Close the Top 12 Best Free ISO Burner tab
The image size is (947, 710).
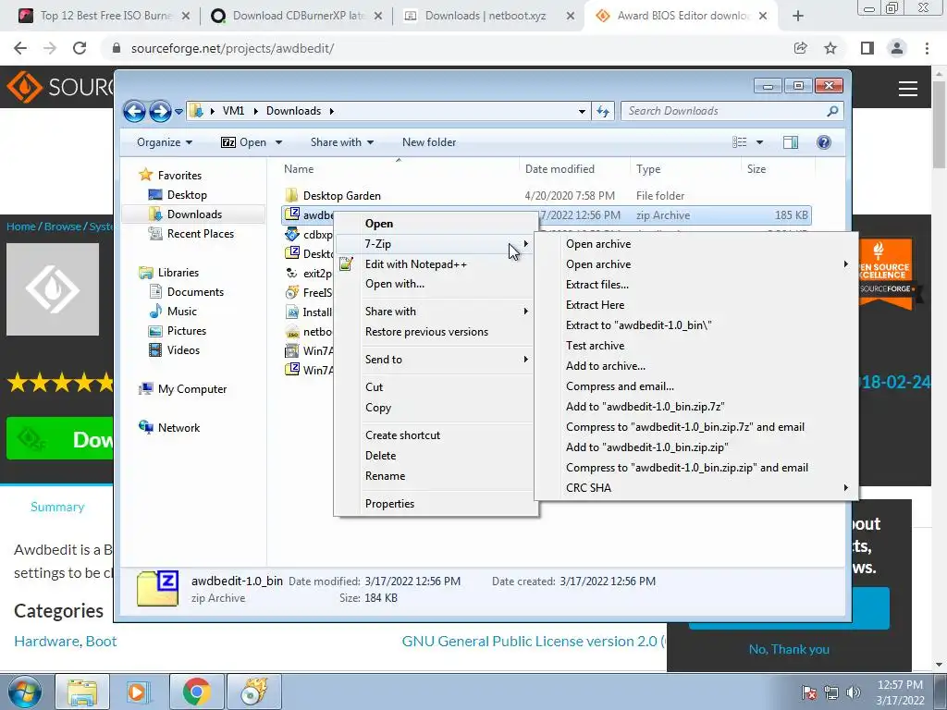[x=186, y=17]
